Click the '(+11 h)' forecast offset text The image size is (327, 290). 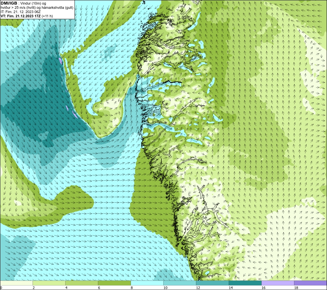[47, 16]
